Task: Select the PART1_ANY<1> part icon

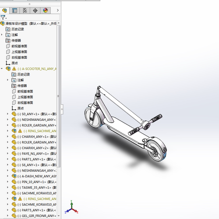Action: tap(14, 159)
